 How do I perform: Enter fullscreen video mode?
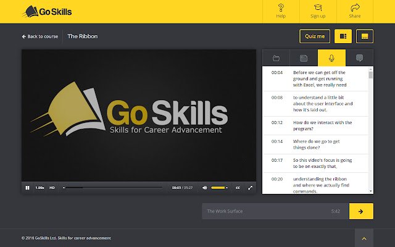coord(250,188)
